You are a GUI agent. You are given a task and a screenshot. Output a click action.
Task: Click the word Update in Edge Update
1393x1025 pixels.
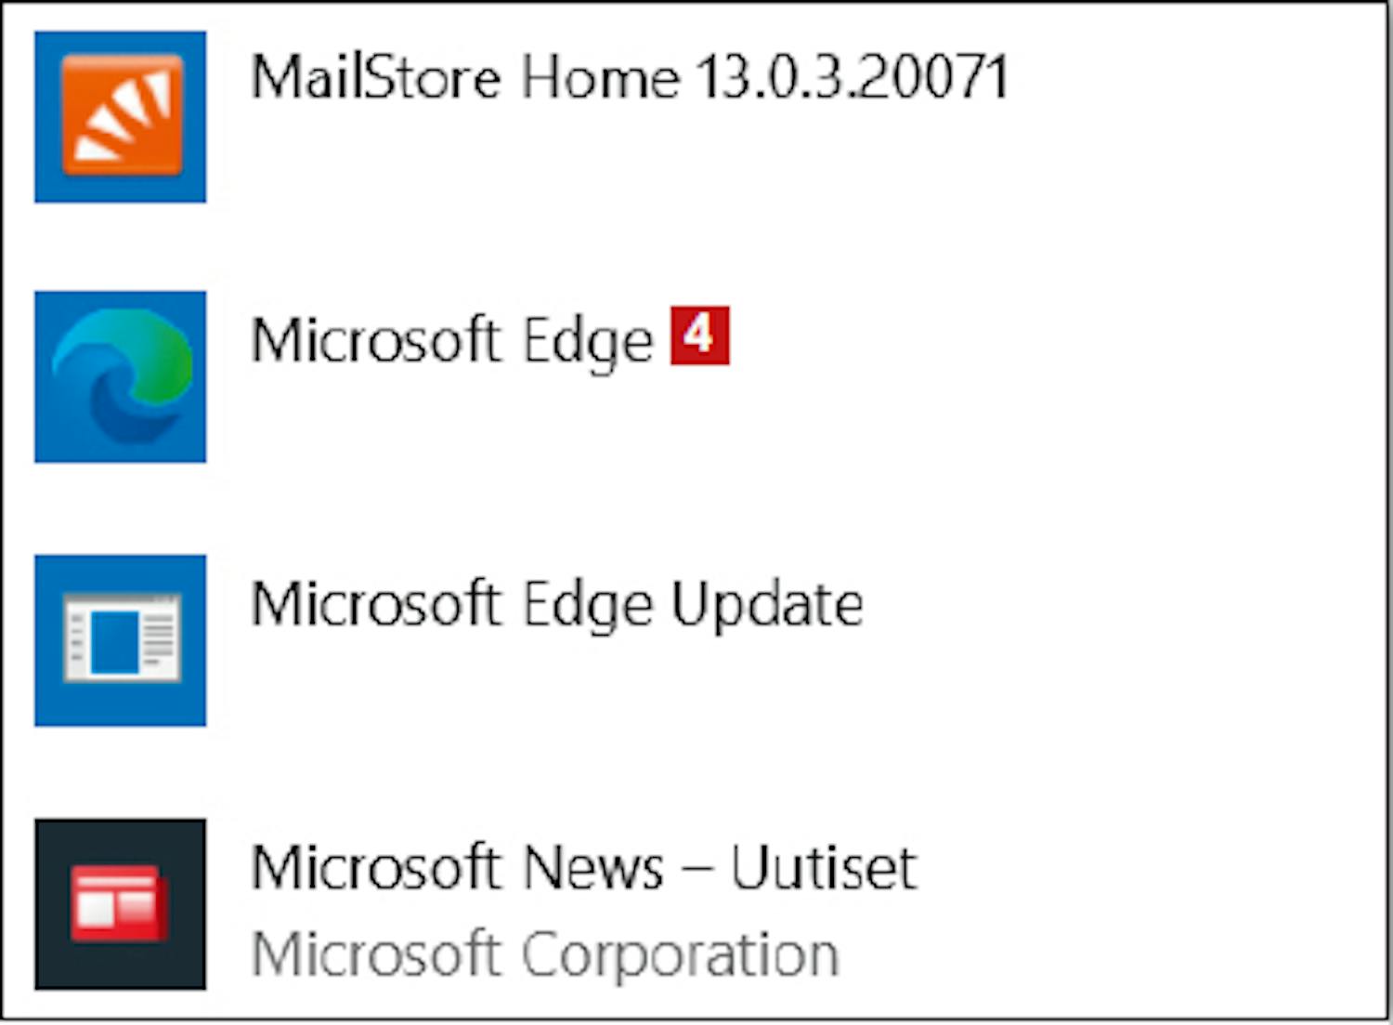[767, 606]
